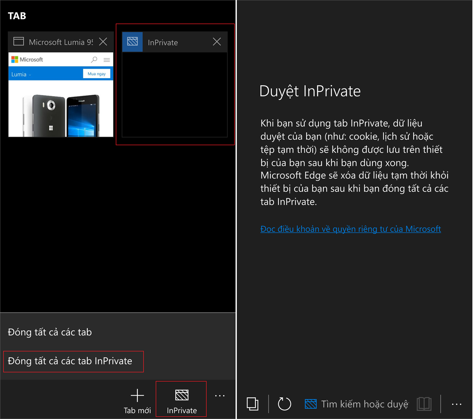The width and height of the screenshot is (475, 419).
Task: Open the tabs overview icon
Action: coord(252,404)
